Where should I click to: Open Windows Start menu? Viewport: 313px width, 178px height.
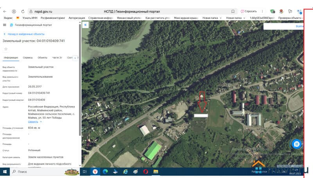(x=5, y=172)
